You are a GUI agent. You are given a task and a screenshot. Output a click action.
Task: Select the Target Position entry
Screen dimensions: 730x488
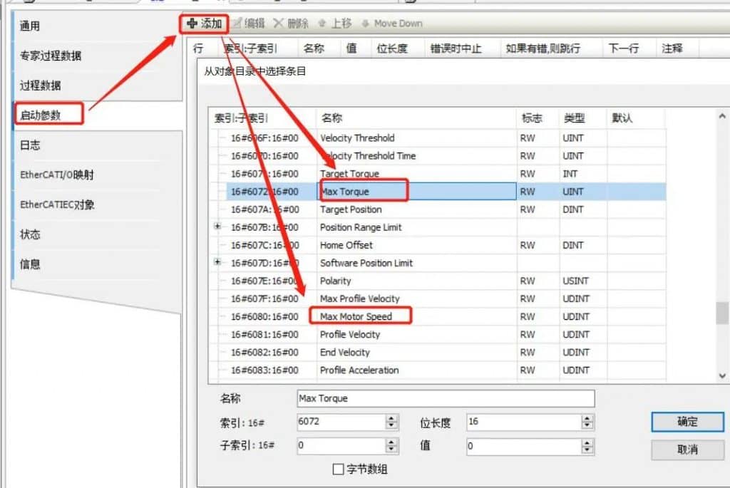351,209
